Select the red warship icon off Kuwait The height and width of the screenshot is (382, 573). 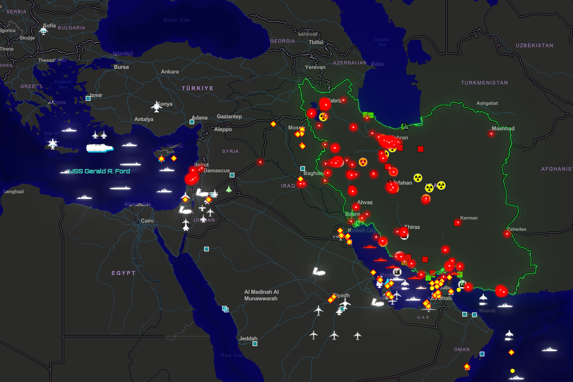click(369, 247)
